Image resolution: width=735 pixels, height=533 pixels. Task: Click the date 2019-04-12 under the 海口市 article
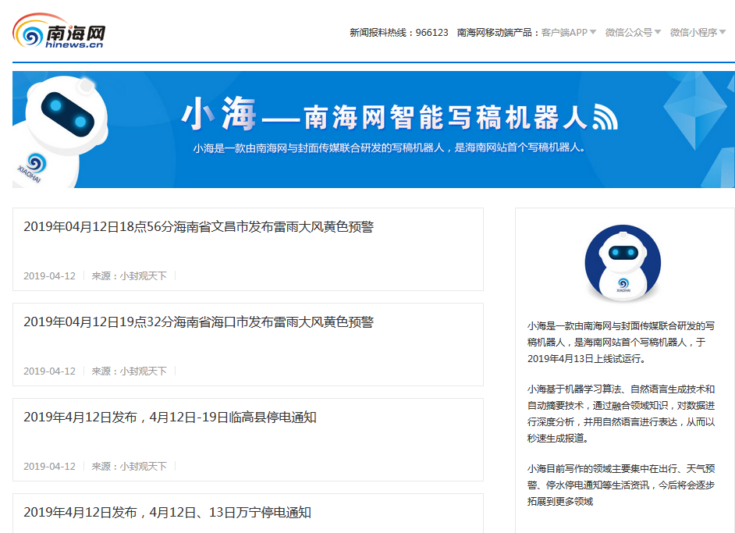(x=49, y=371)
